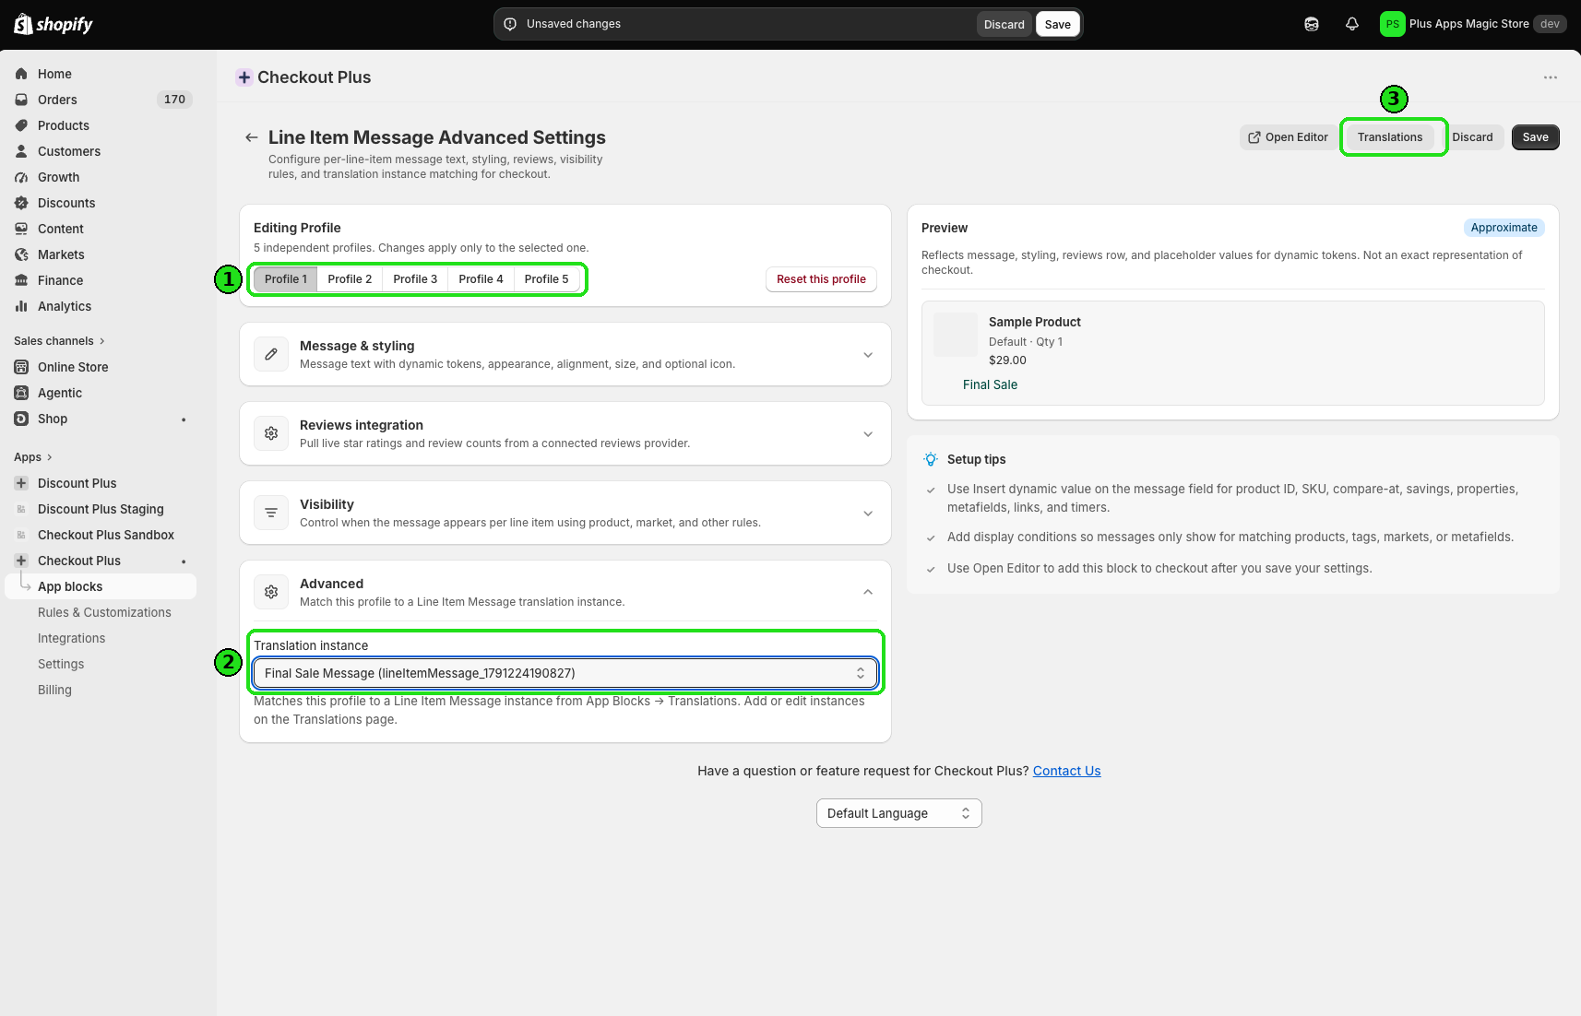Viewport: 1581px width, 1016px height.
Task: Click Save in the top unsaved changes bar
Action: click(x=1057, y=25)
